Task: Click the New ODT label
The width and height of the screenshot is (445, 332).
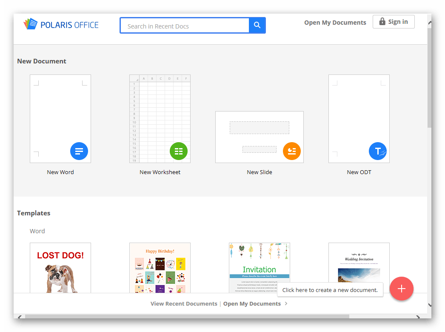Action: [359, 172]
